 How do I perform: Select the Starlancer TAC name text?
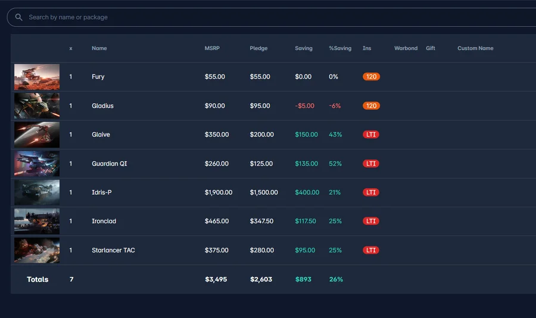[113, 250]
